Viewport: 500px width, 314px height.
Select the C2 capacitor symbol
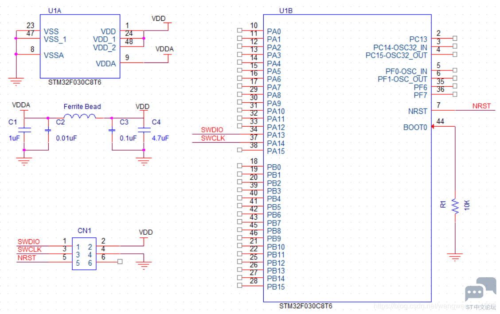coord(48,130)
